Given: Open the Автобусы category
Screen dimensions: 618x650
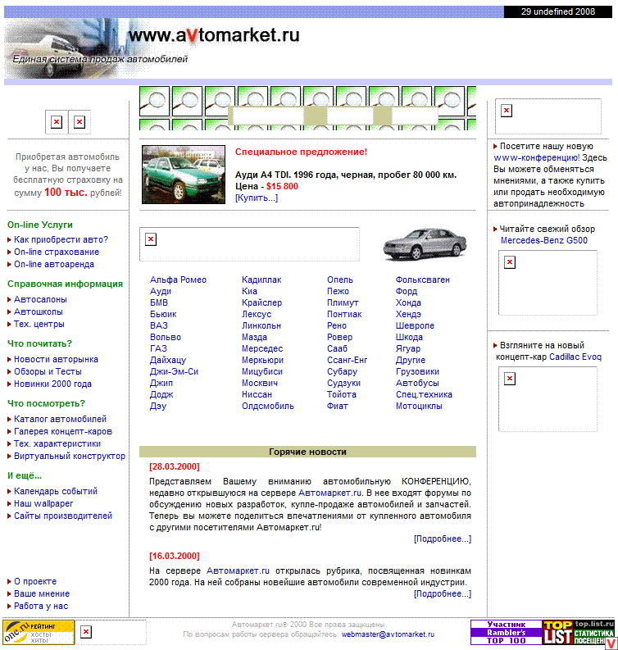Looking at the screenshot, I should pyautogui.click(x=417, y=384).
